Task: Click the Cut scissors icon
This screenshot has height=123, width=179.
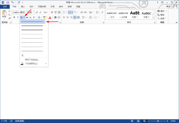Action: coord(9,11)
